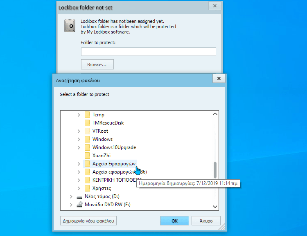Cancel with the Άκυρο button
307x236 pixels.
pos(206,221)
